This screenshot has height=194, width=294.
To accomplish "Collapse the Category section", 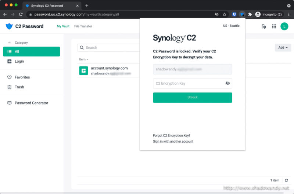I will click(10, 43).
